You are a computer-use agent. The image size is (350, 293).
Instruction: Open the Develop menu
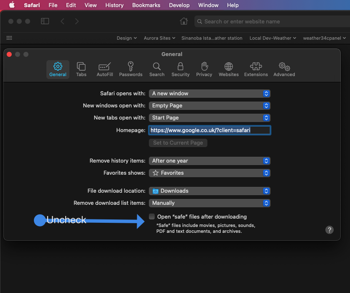(179, 5)
